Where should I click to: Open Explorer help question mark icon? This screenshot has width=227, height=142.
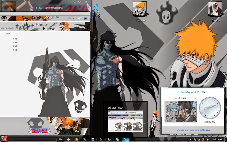click(x=85, y=18)
